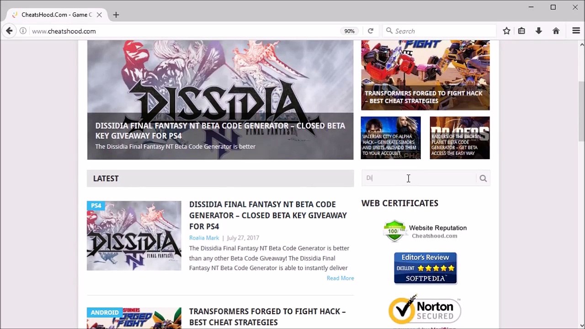Screen dimensions: 585x329
Task: Click the browser back arrow button
Action: click(x=9, y=31)
